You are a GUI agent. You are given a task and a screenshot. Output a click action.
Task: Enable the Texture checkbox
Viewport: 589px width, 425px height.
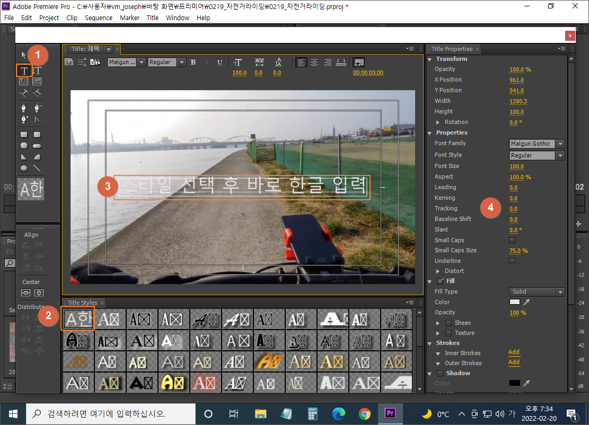click(x=448, y=333)
